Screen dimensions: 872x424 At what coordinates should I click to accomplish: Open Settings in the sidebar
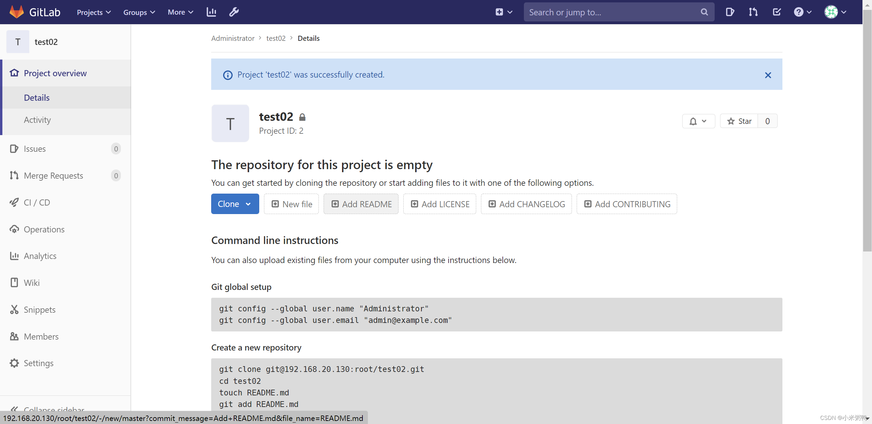point(38,363)
